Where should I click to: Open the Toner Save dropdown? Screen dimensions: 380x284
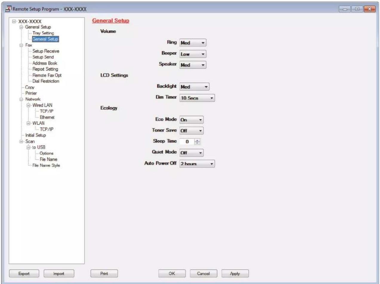point(191,131)
